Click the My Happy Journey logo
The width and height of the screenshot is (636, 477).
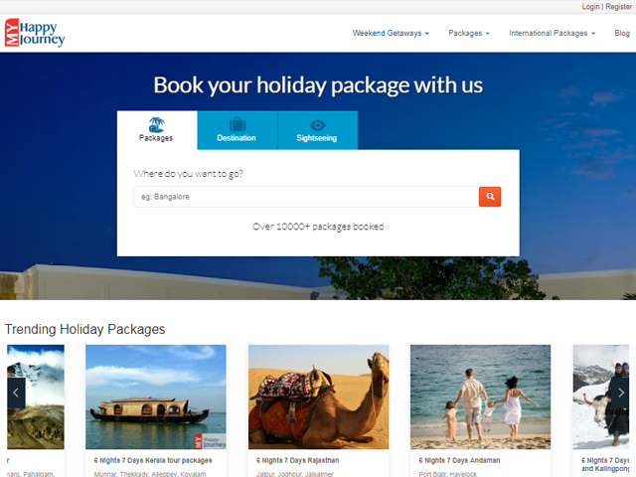pyautogui.click(x=35, y=33)
